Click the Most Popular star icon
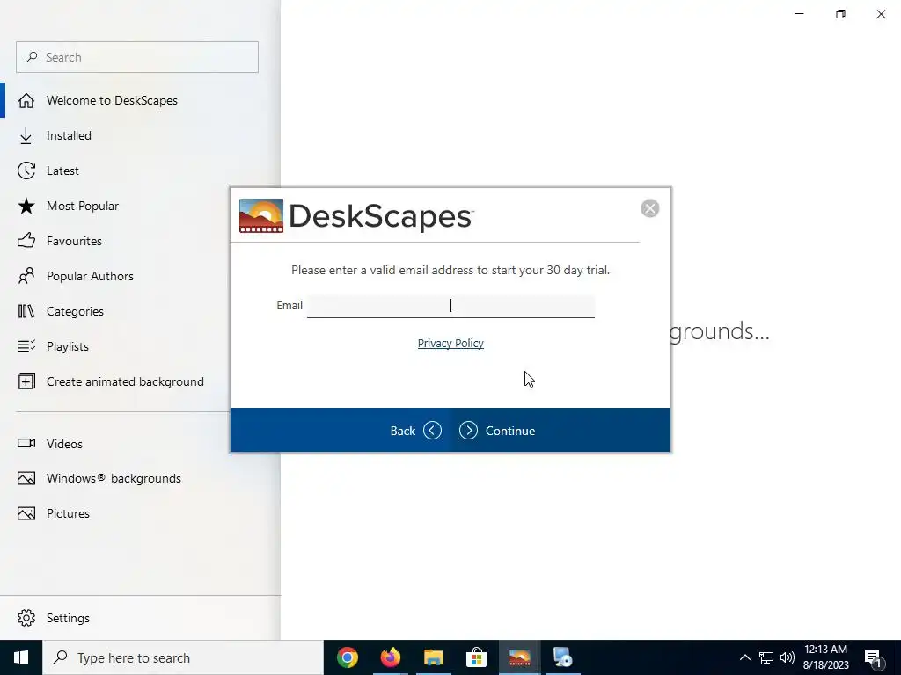 (26, 206)
